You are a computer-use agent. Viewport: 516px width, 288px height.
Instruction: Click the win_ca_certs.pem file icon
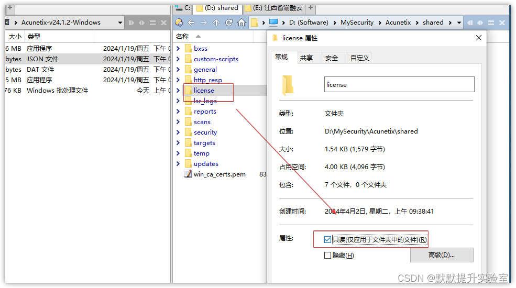pyautogui.click(x=188, y=174)
